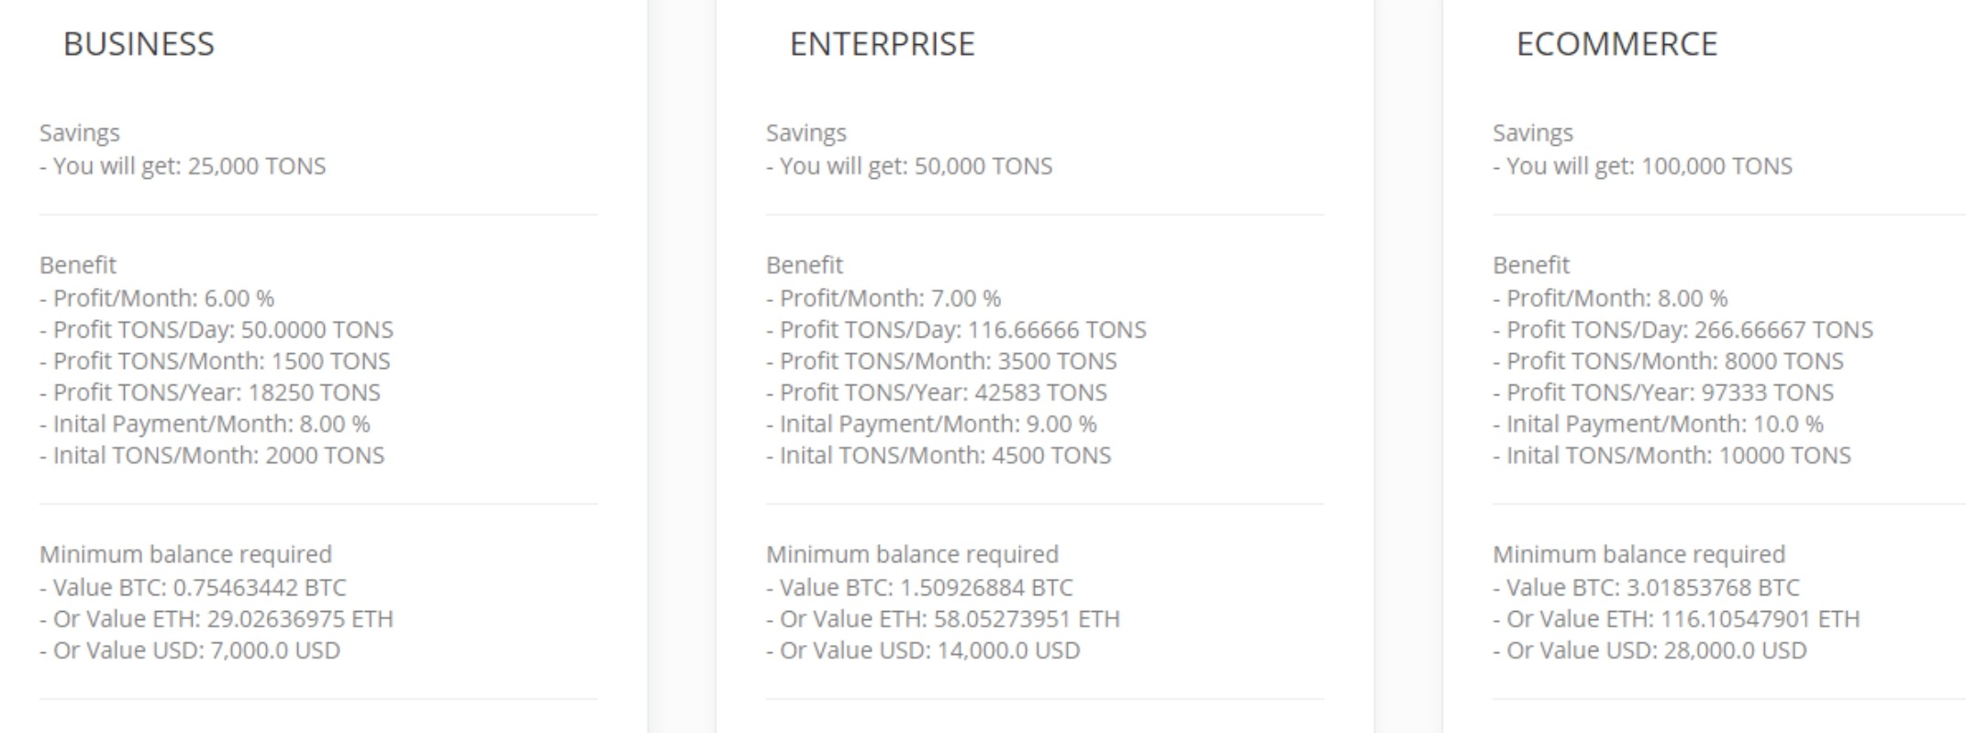Click Enterprise Profit/Month 7.00 % line
This screenshot has height=733, width=1966.
[x=883, y=298]
